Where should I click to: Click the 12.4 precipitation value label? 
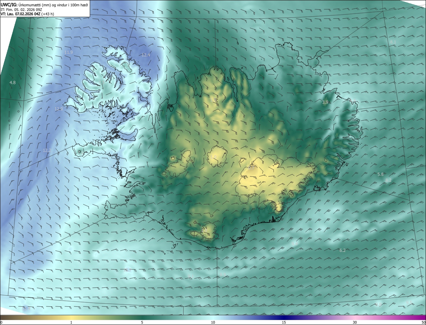pyautogui.click(x=146, y=55)
